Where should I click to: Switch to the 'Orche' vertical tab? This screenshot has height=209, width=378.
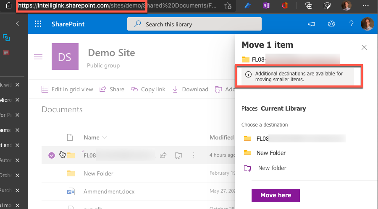point(6,175)
